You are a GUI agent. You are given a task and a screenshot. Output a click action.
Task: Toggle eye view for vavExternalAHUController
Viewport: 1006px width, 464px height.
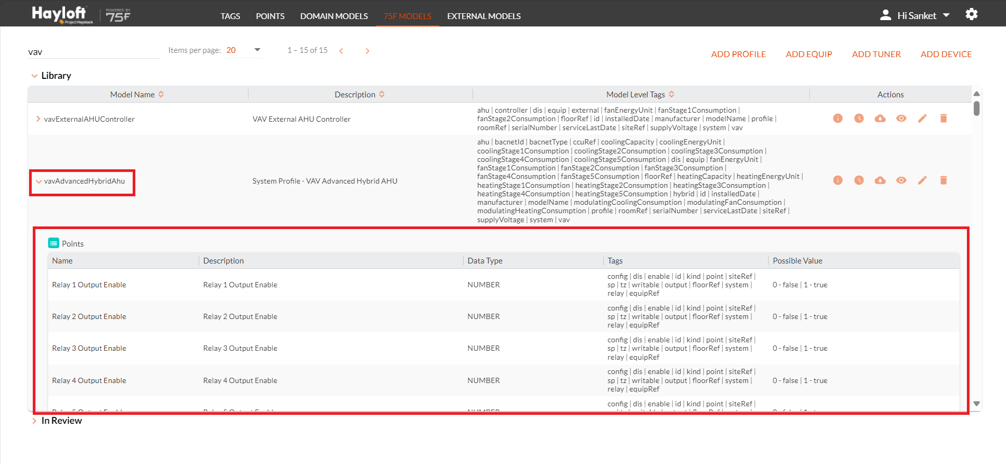(901, 119)
